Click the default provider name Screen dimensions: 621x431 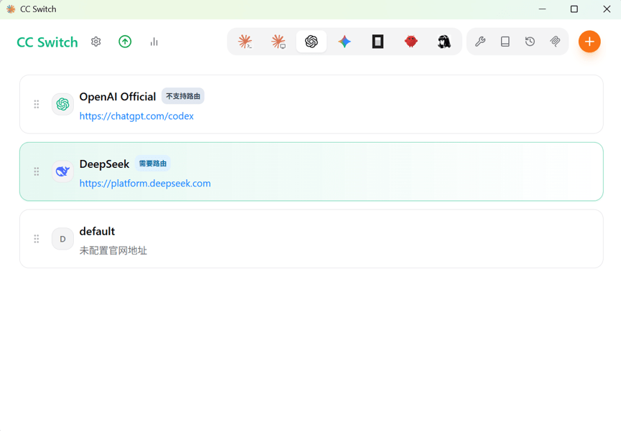point(97,231)
